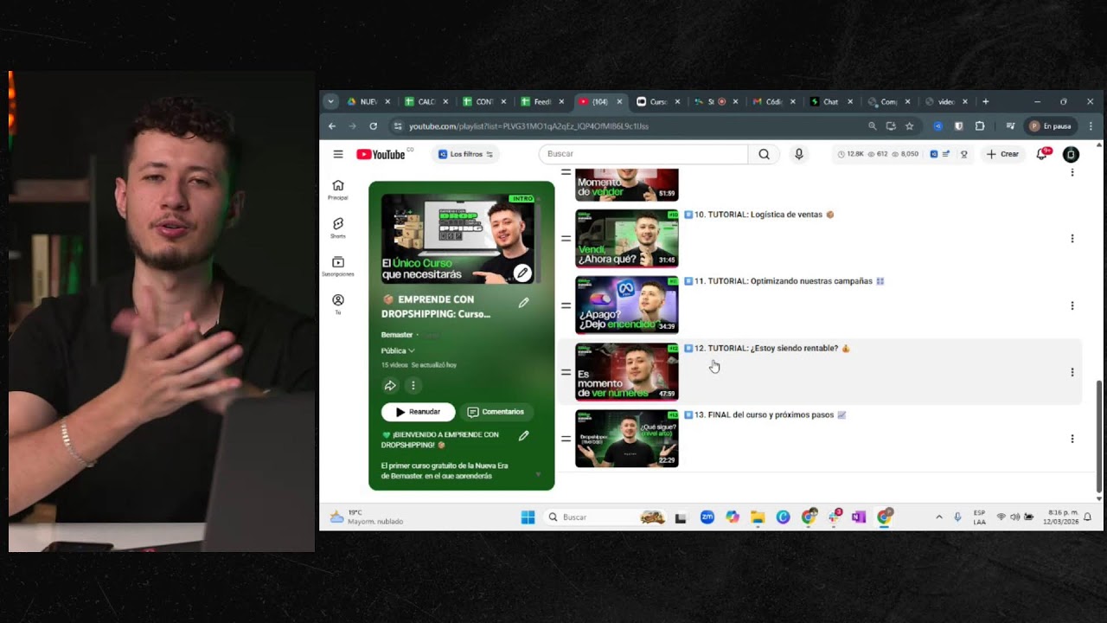1107x623 pixels.
Task: Open the Pública privacy dropdown
Action: pyautogui.click(x=398, y=350)
